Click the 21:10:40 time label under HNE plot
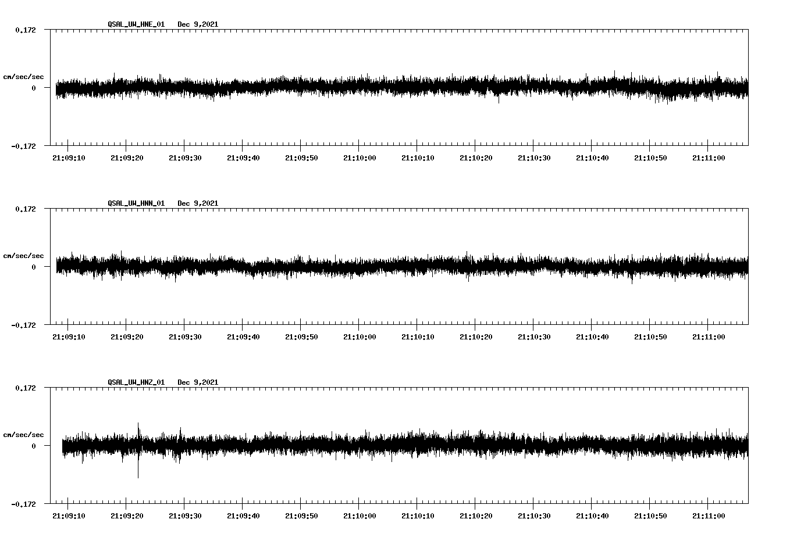 pyautogui.click(x=592, y=158)
